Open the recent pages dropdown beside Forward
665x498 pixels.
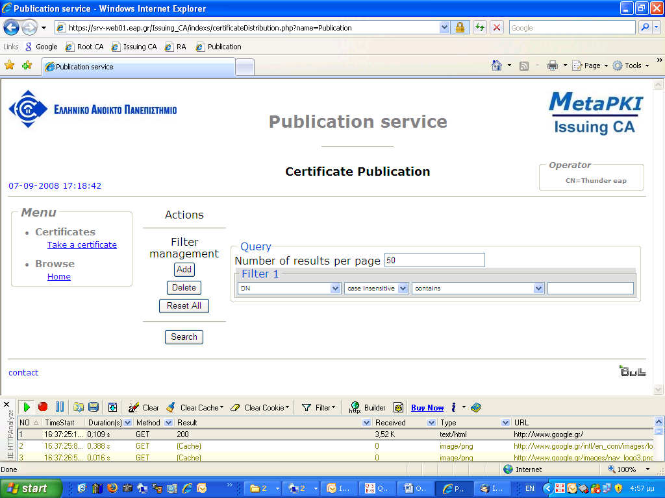tap(44, 28)
